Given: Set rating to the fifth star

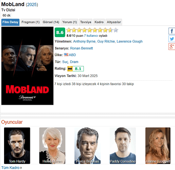Looking at the screenshot, I should click(x=90, y=30).
